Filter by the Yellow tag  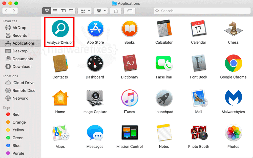20,130
